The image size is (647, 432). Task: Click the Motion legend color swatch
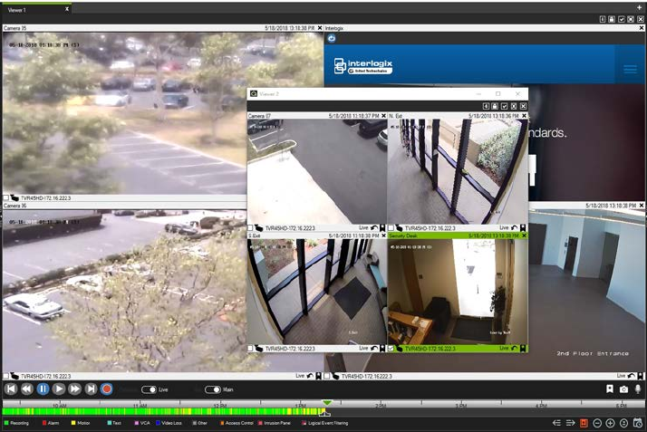73,423
